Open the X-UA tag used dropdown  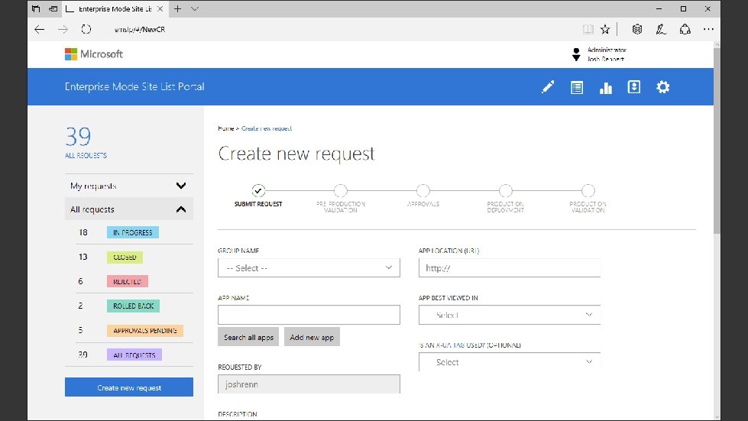tap(510, 362)
